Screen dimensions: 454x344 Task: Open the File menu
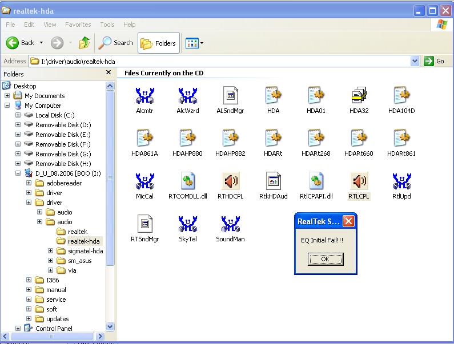pyautogui.click(x=10, y=25)
